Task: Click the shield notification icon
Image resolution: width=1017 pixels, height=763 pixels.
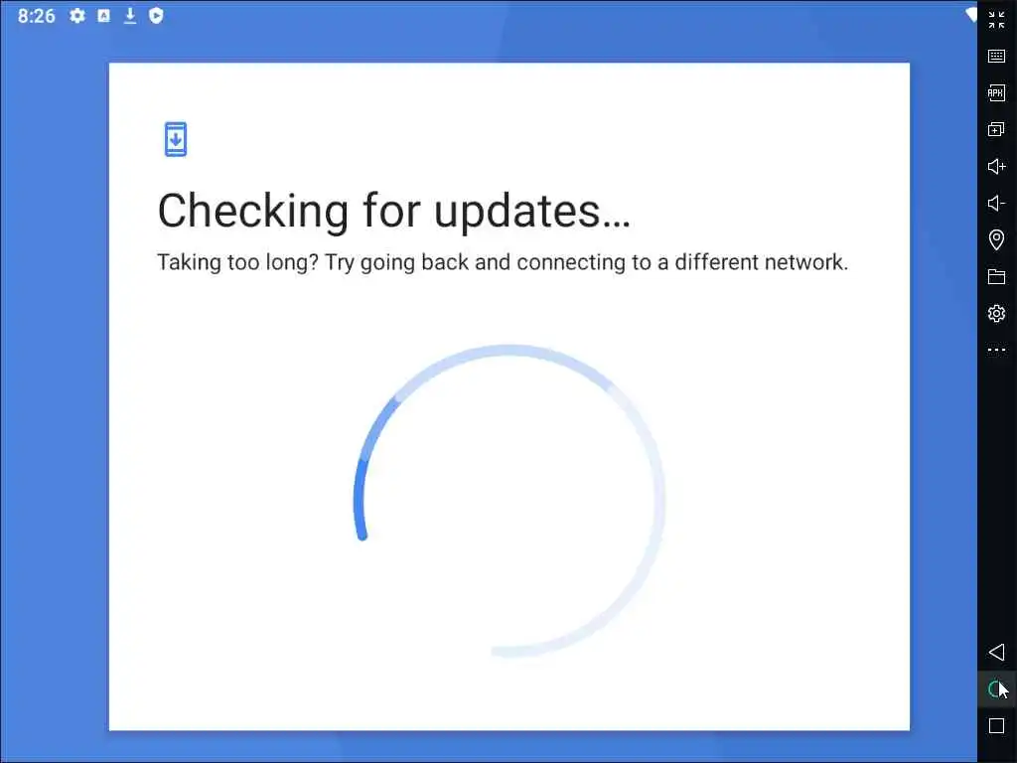Action: click(x=156, y=16)
